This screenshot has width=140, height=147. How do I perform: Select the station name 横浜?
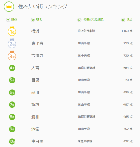[x=35, y=31]
